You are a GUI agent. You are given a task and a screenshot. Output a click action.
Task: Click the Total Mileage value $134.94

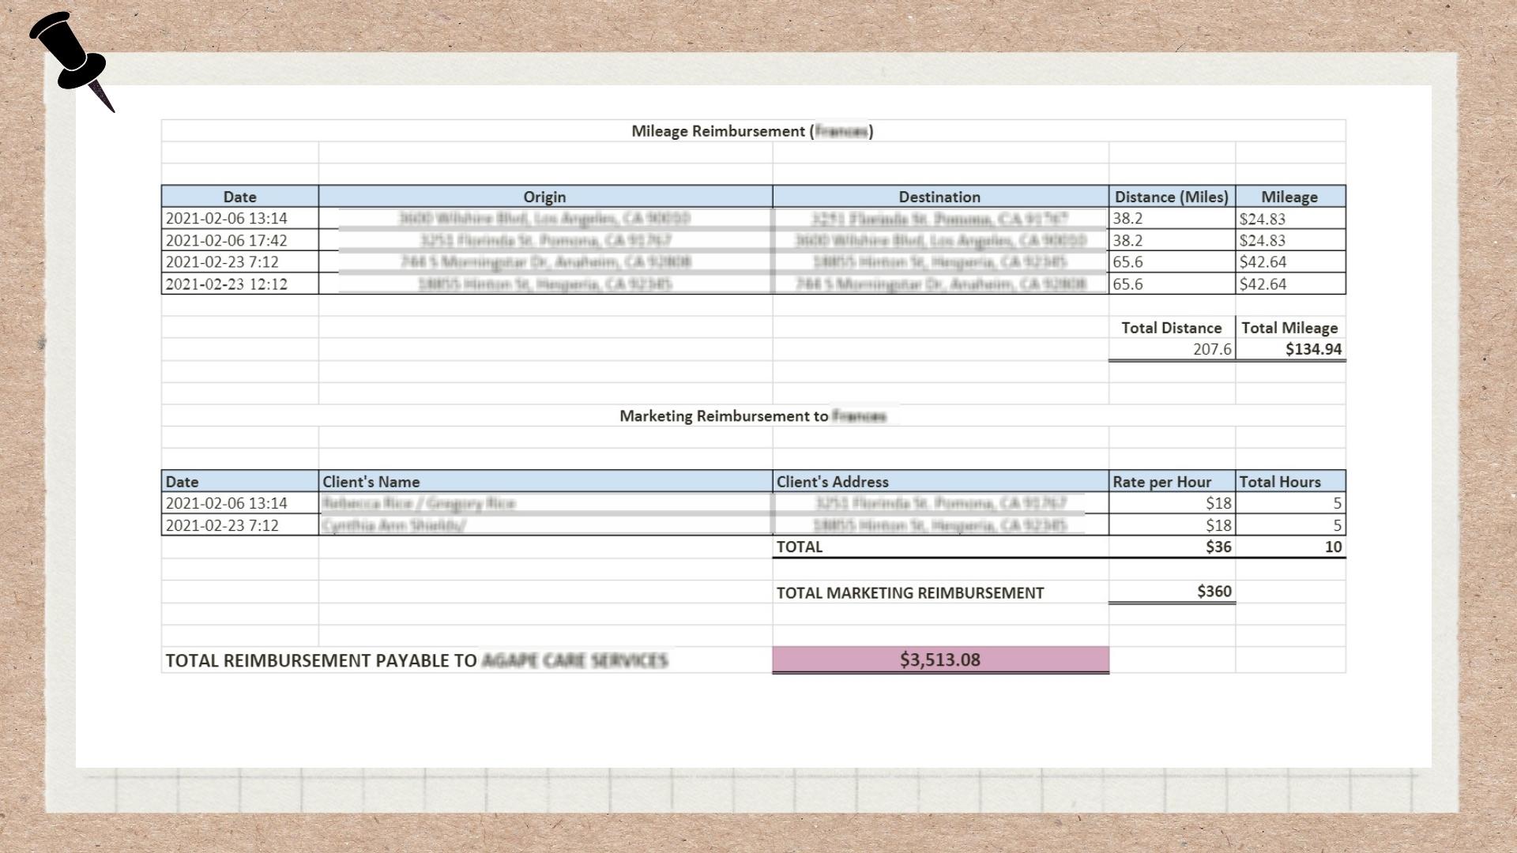[x=1312, y=349]
